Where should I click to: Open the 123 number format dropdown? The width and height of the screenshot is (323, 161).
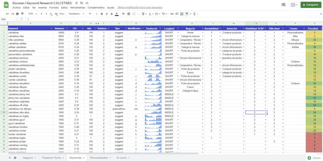coord(62,14)
